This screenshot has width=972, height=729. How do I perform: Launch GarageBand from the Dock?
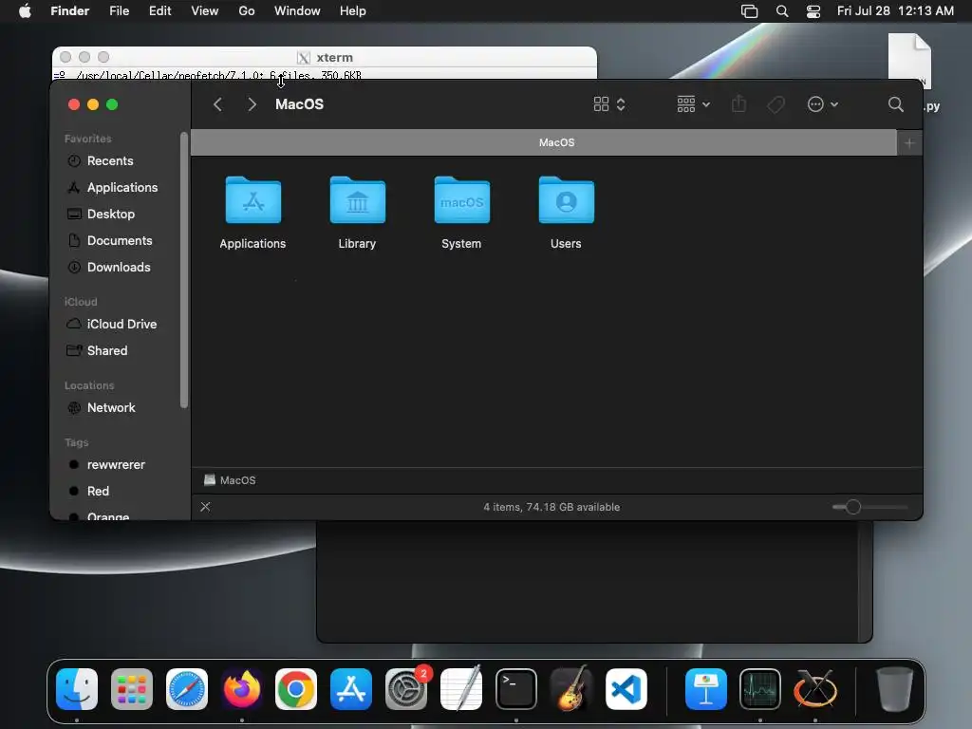click(x=570, y=688)
